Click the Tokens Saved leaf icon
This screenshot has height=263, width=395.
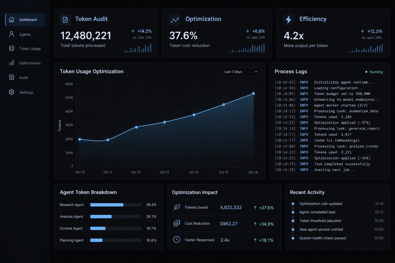tap(177, 207)
